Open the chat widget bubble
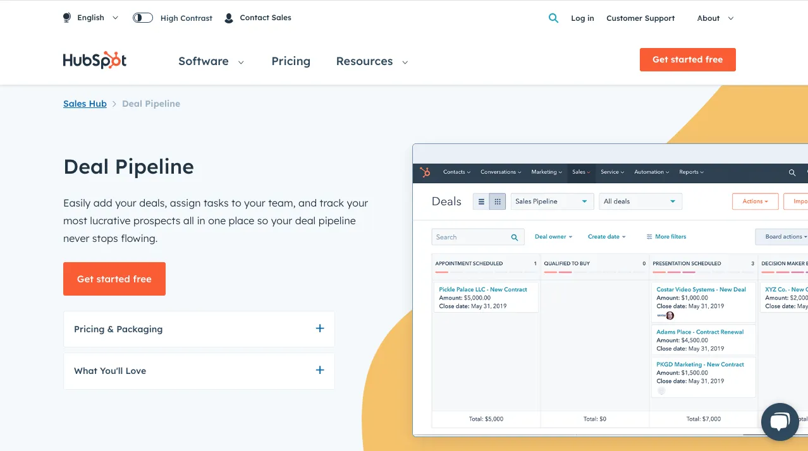The image size is (808, 451). (x=780, y=421)
